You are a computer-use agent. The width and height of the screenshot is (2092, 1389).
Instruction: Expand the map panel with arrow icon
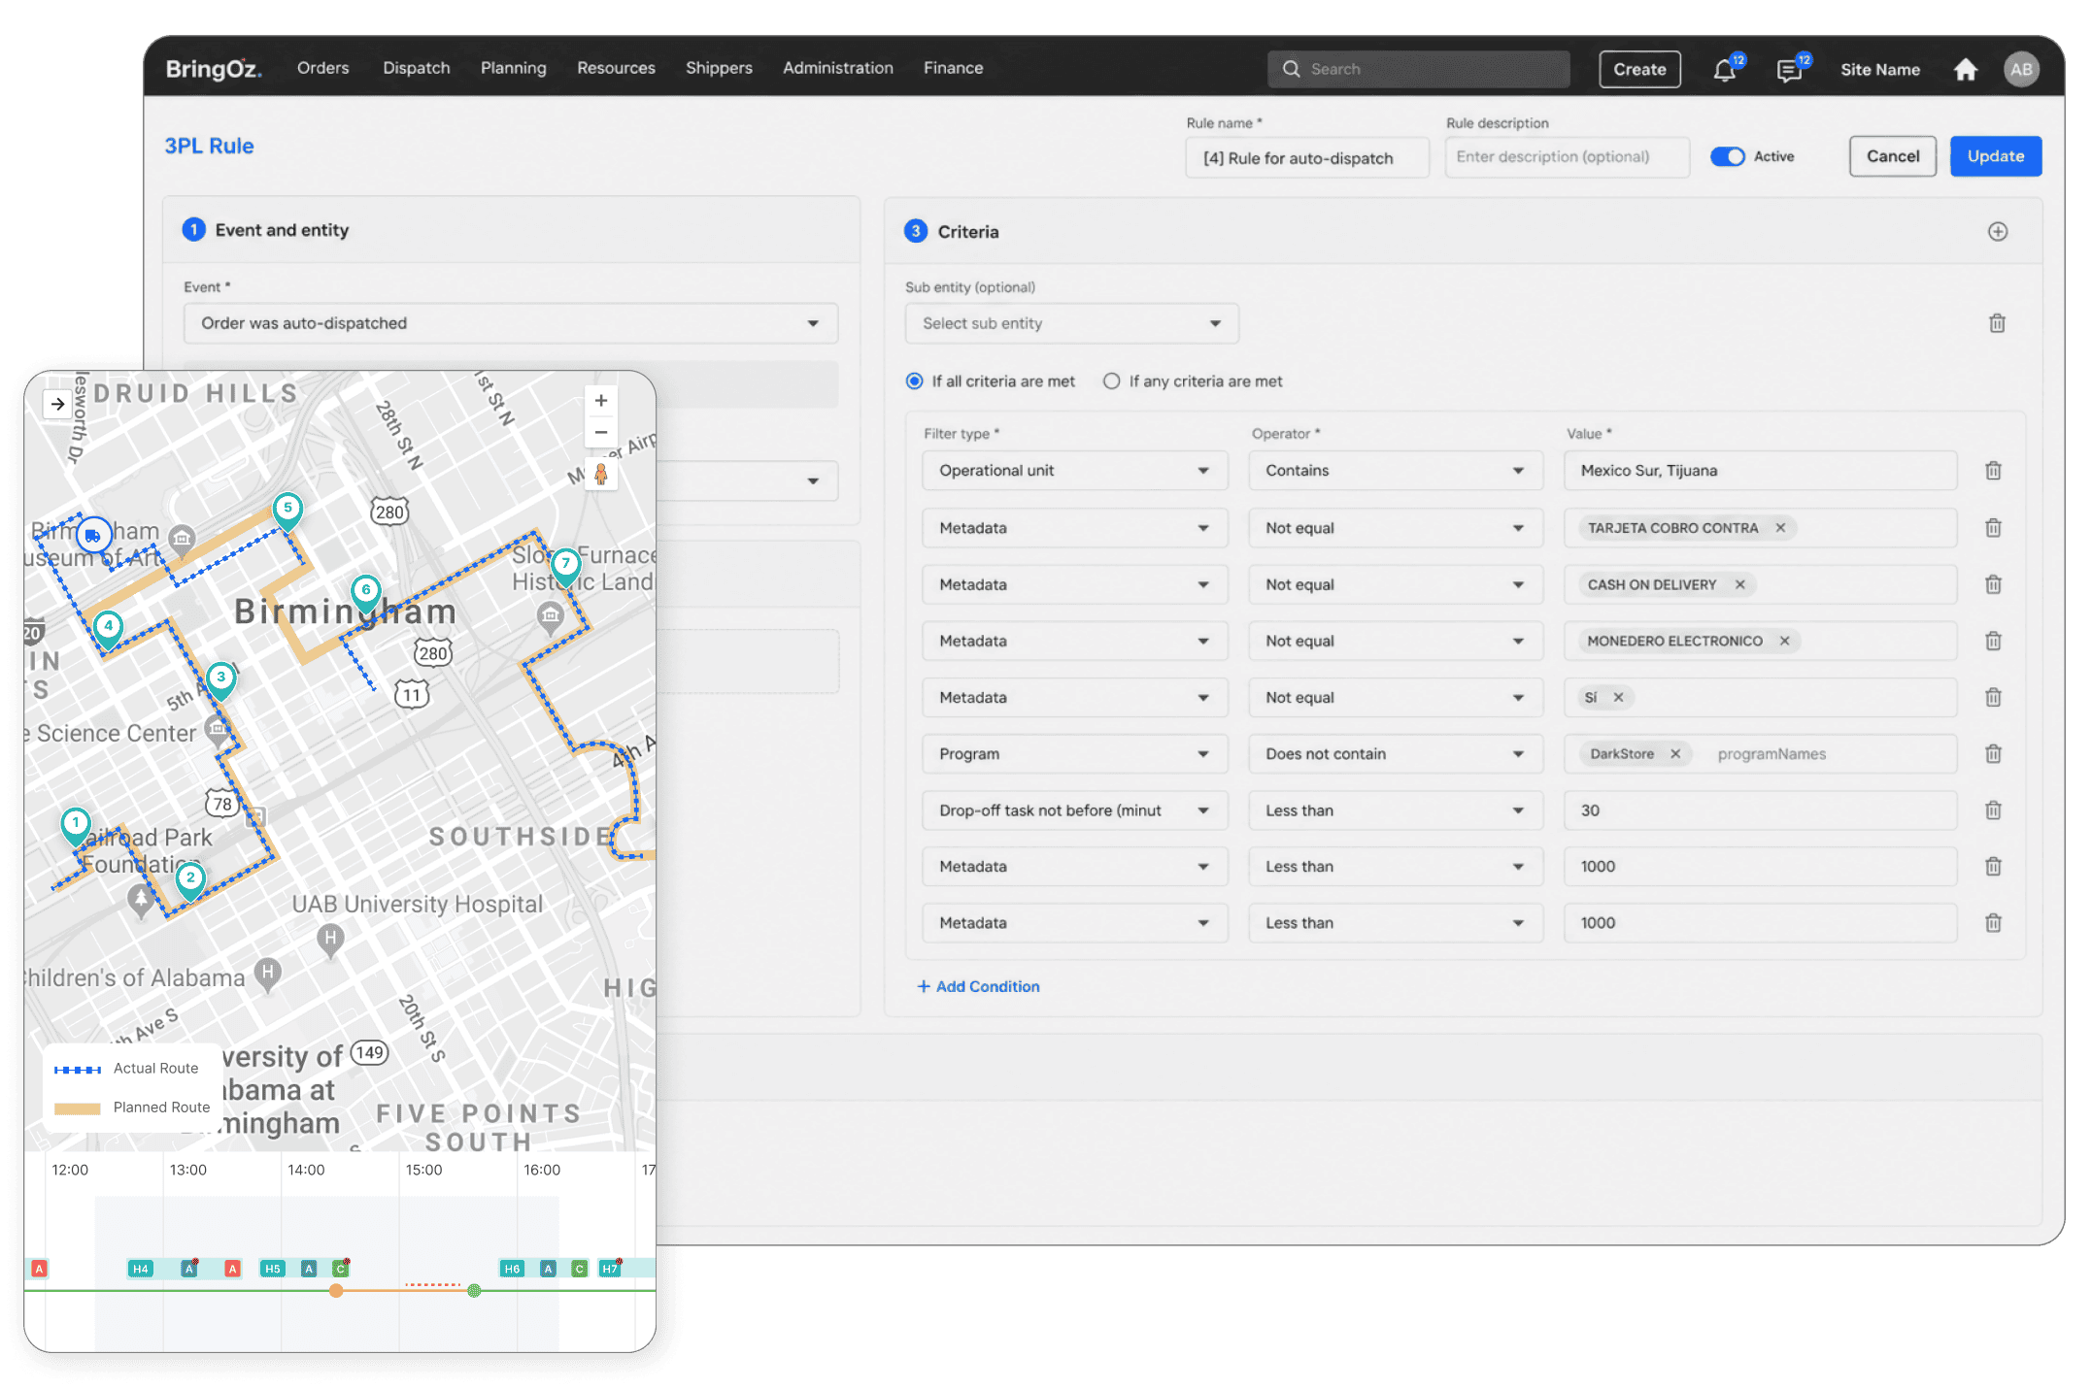click(x=58, y=404)
